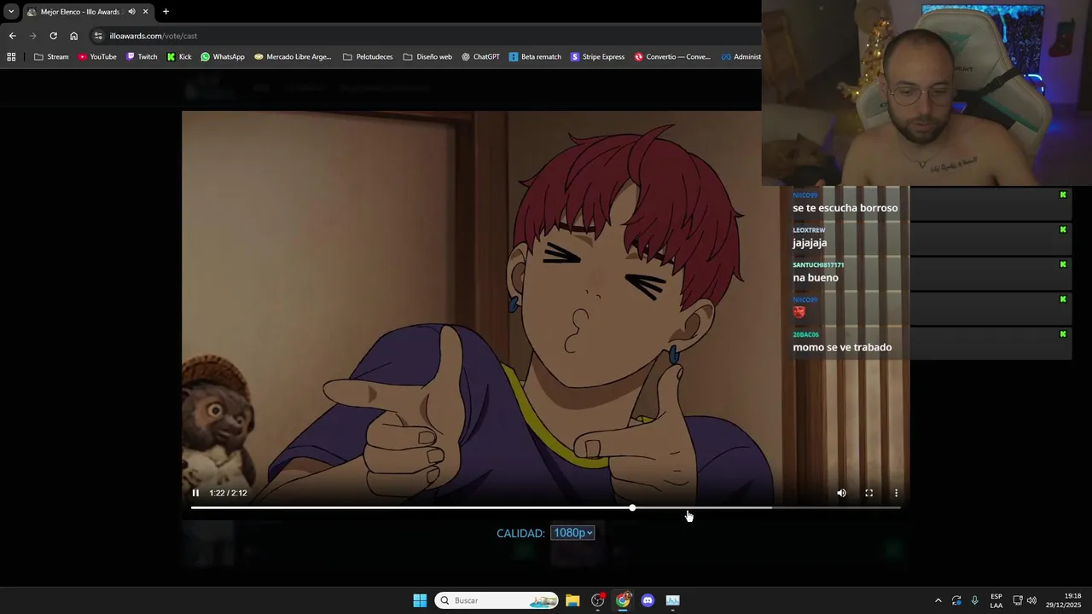
Task: Open the Kick bookmark
Action: tap(179, 57)
